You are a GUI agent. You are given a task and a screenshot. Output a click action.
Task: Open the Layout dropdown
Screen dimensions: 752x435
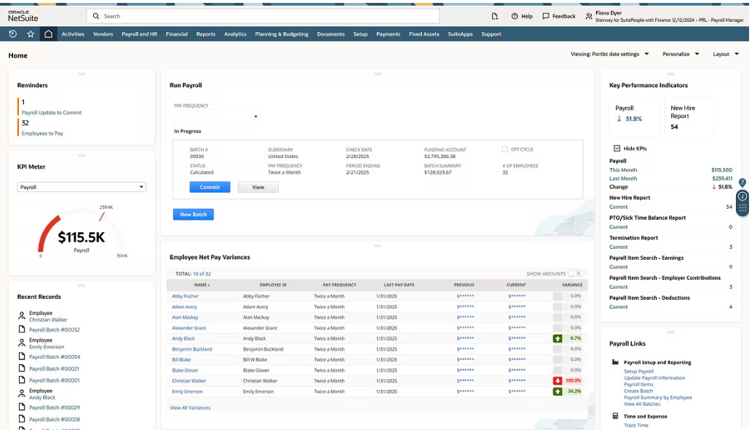(726, 54)
